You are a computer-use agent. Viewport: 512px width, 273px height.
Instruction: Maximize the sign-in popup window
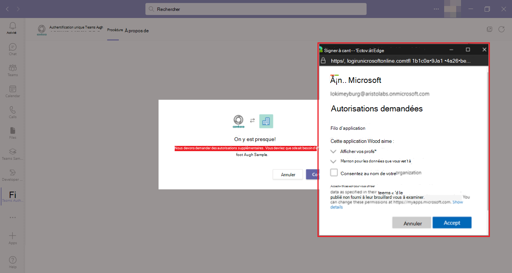468,49
